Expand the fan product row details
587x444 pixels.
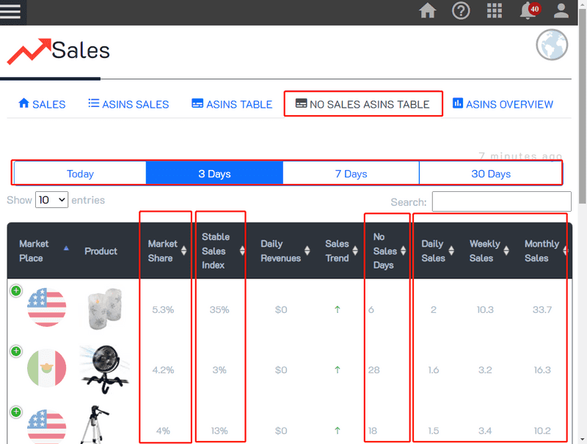(x=15, y=352)
